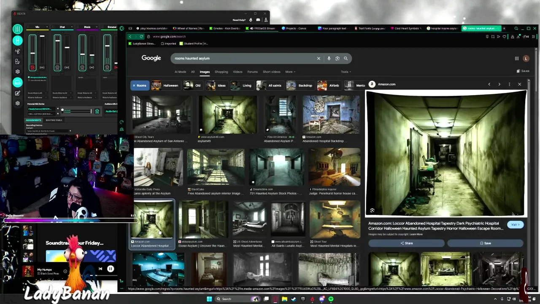Clear the Google search box
Image resolution: width=540 pixels, height=304 pixels.
319,58
